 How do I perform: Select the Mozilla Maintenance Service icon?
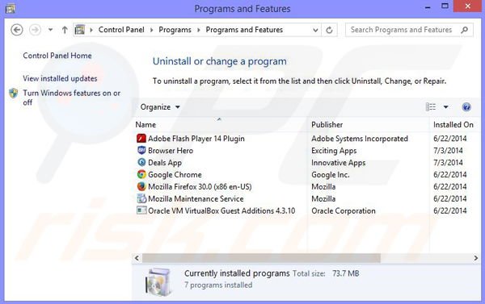tap(141, 198)
